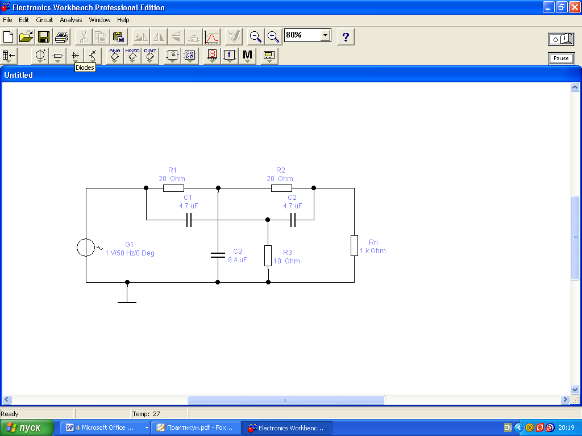Click the Zoom In magnifier icon
Viewport: 582px width, 436px height.
tap(273, 37)
